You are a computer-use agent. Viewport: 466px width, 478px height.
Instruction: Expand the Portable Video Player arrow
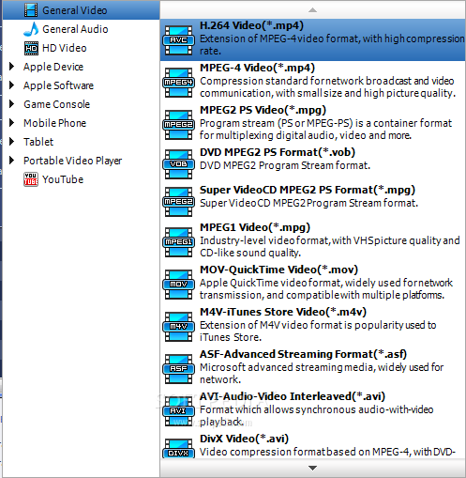pyautogui.click(x=11, y=161)
